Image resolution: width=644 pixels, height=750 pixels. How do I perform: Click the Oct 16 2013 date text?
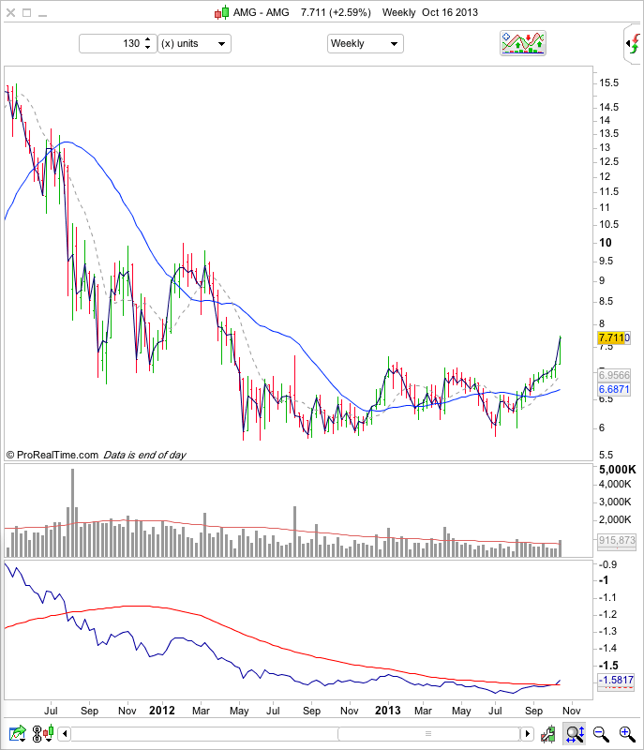click(x=450, y=12)
